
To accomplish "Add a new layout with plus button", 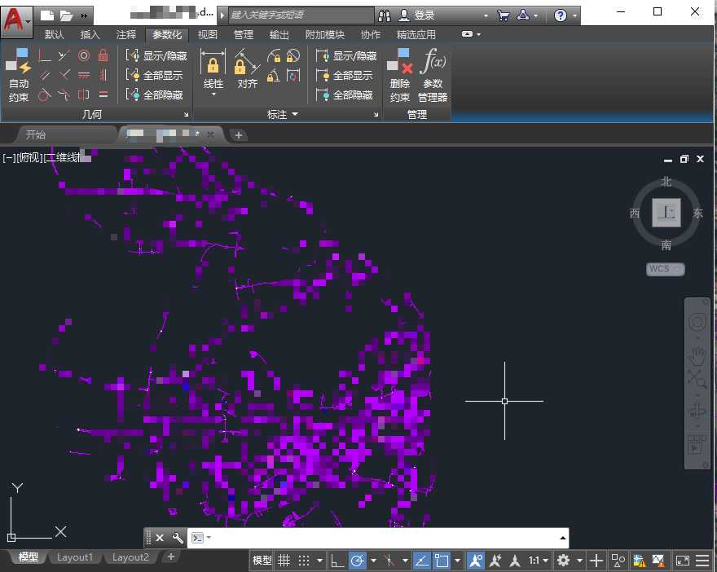I will pyautogui.click(x=171, y=557).
